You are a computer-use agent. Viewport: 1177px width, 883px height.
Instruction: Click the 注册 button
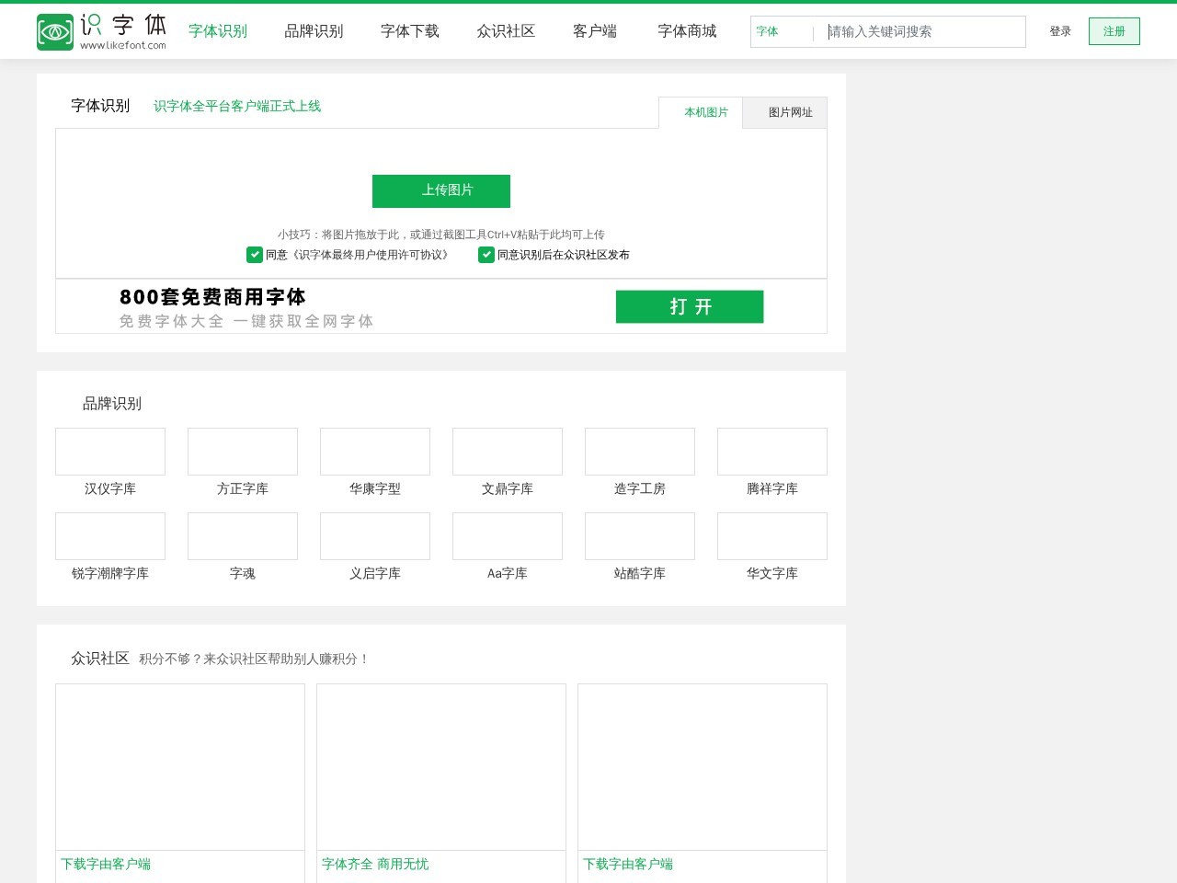pos(1114,31)
